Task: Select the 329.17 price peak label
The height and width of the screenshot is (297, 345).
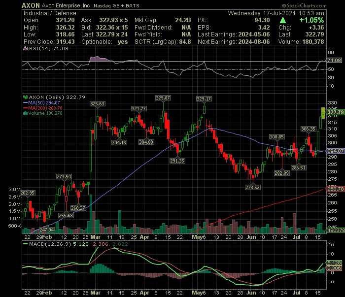Action: 204,99
